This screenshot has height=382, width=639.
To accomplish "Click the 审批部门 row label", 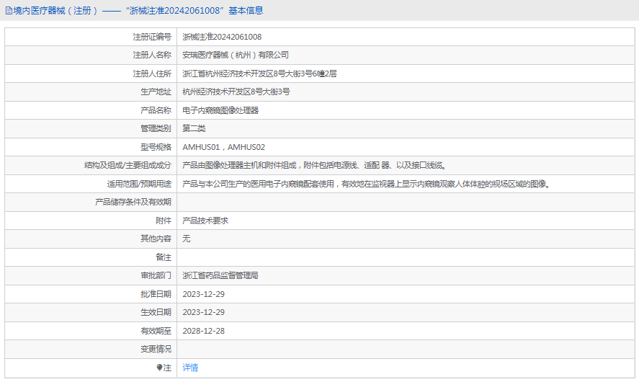I will tap(156, 275).
